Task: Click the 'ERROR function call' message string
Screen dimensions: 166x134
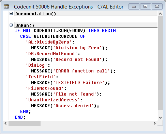Action: coord(81,71)
